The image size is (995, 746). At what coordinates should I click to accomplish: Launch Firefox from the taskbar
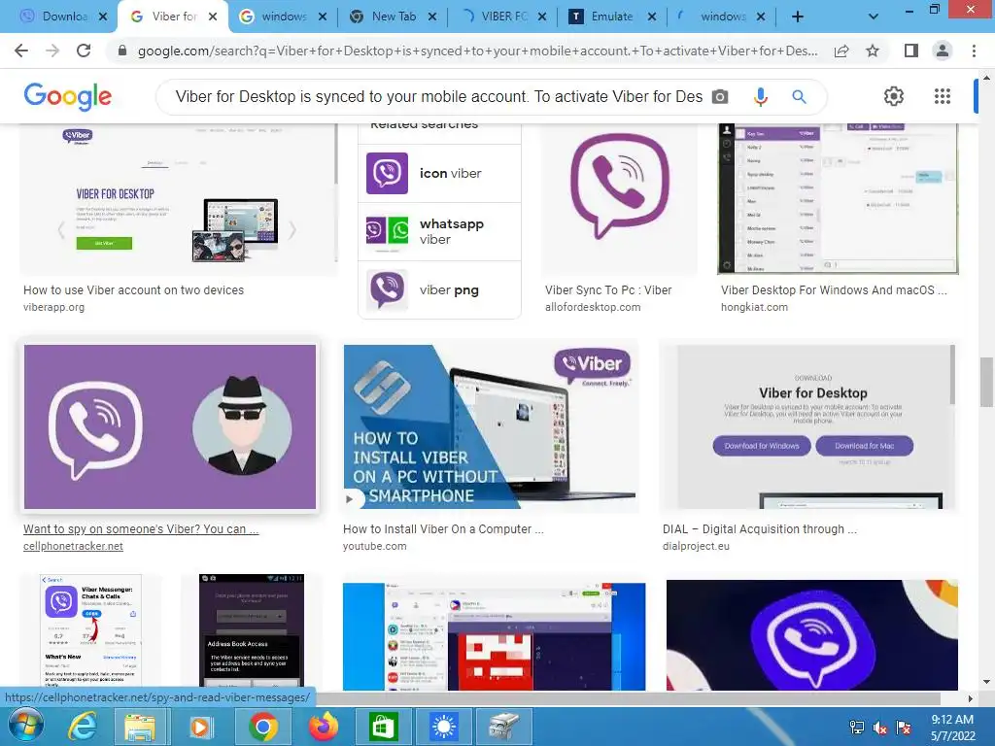coord(324,727)
